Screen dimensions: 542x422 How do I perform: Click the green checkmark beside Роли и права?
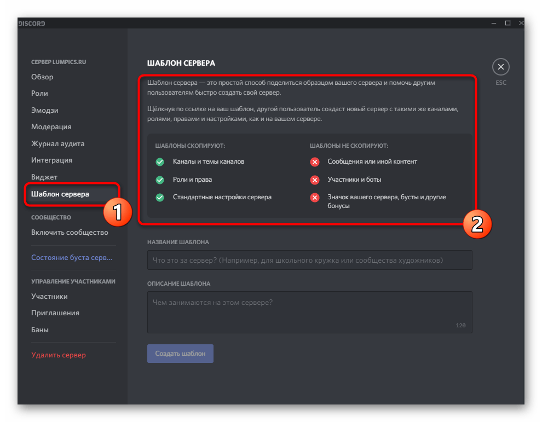tap(160, 180)
